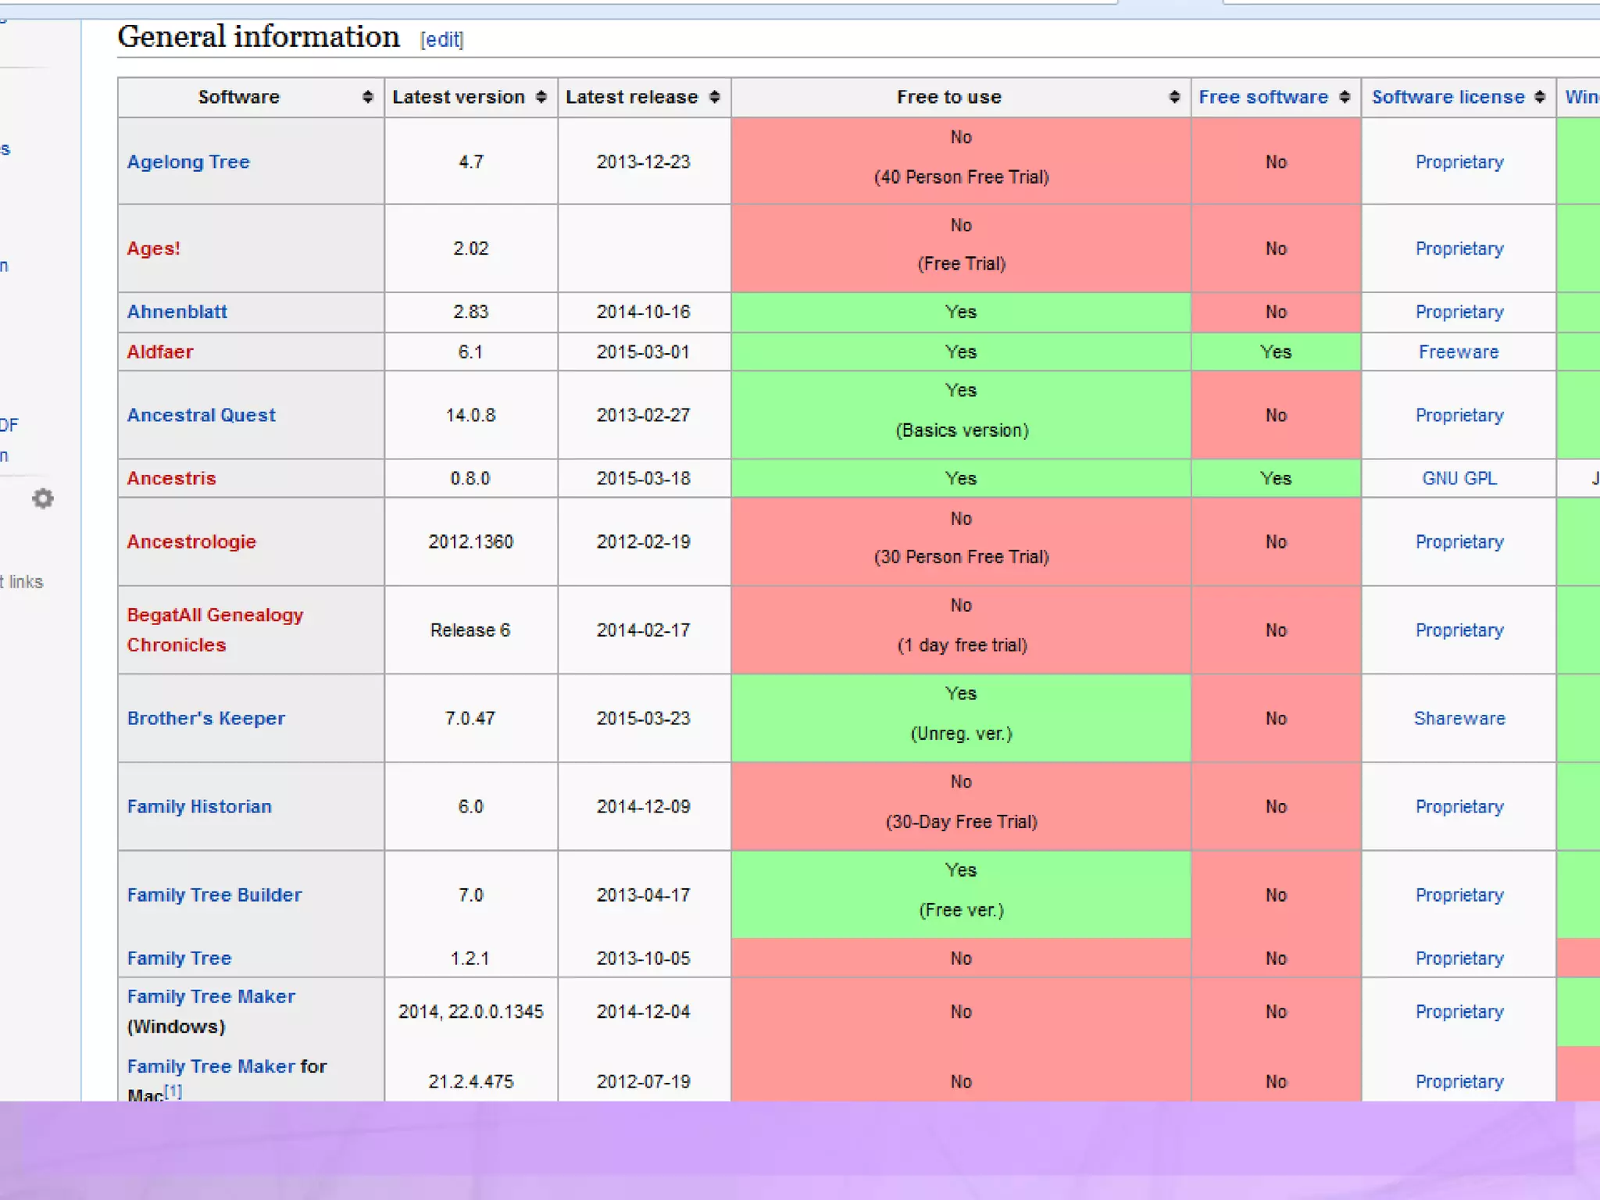Click the Software license header link
This screenshot has height=1200, width=1600.
[x=1448, y=97]
